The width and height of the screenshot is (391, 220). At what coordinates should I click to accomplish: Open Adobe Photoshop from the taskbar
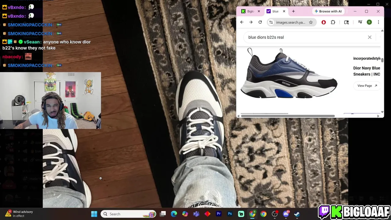(230, 214)
